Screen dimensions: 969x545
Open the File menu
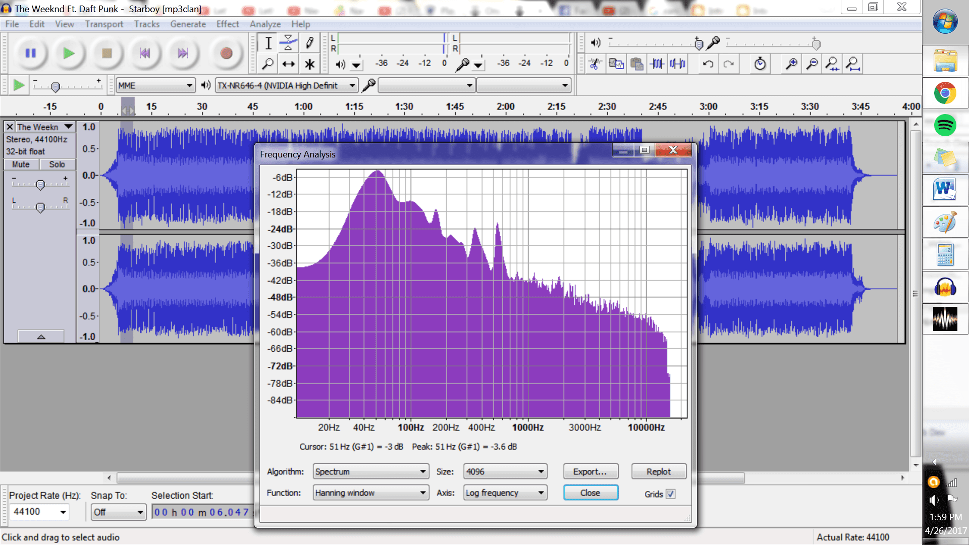point(12,24)
